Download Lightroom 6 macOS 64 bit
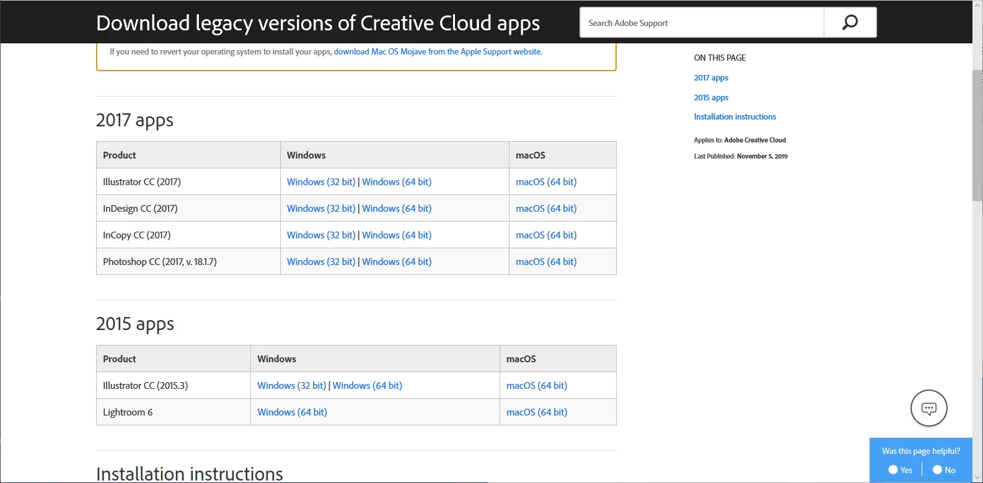This screenshot has width=983, height=483. pos(537,412)
